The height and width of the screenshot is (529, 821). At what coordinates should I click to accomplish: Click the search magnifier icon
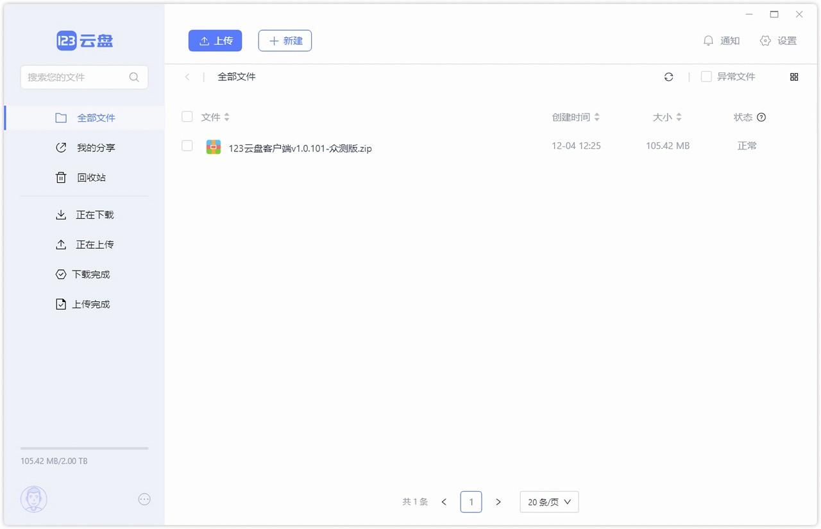[x=134, y=77]
